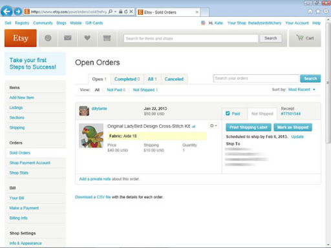Viewport: 331px width, 248px height.
Task: Open favorites heart icon
Action: click(x=87, y=38)
